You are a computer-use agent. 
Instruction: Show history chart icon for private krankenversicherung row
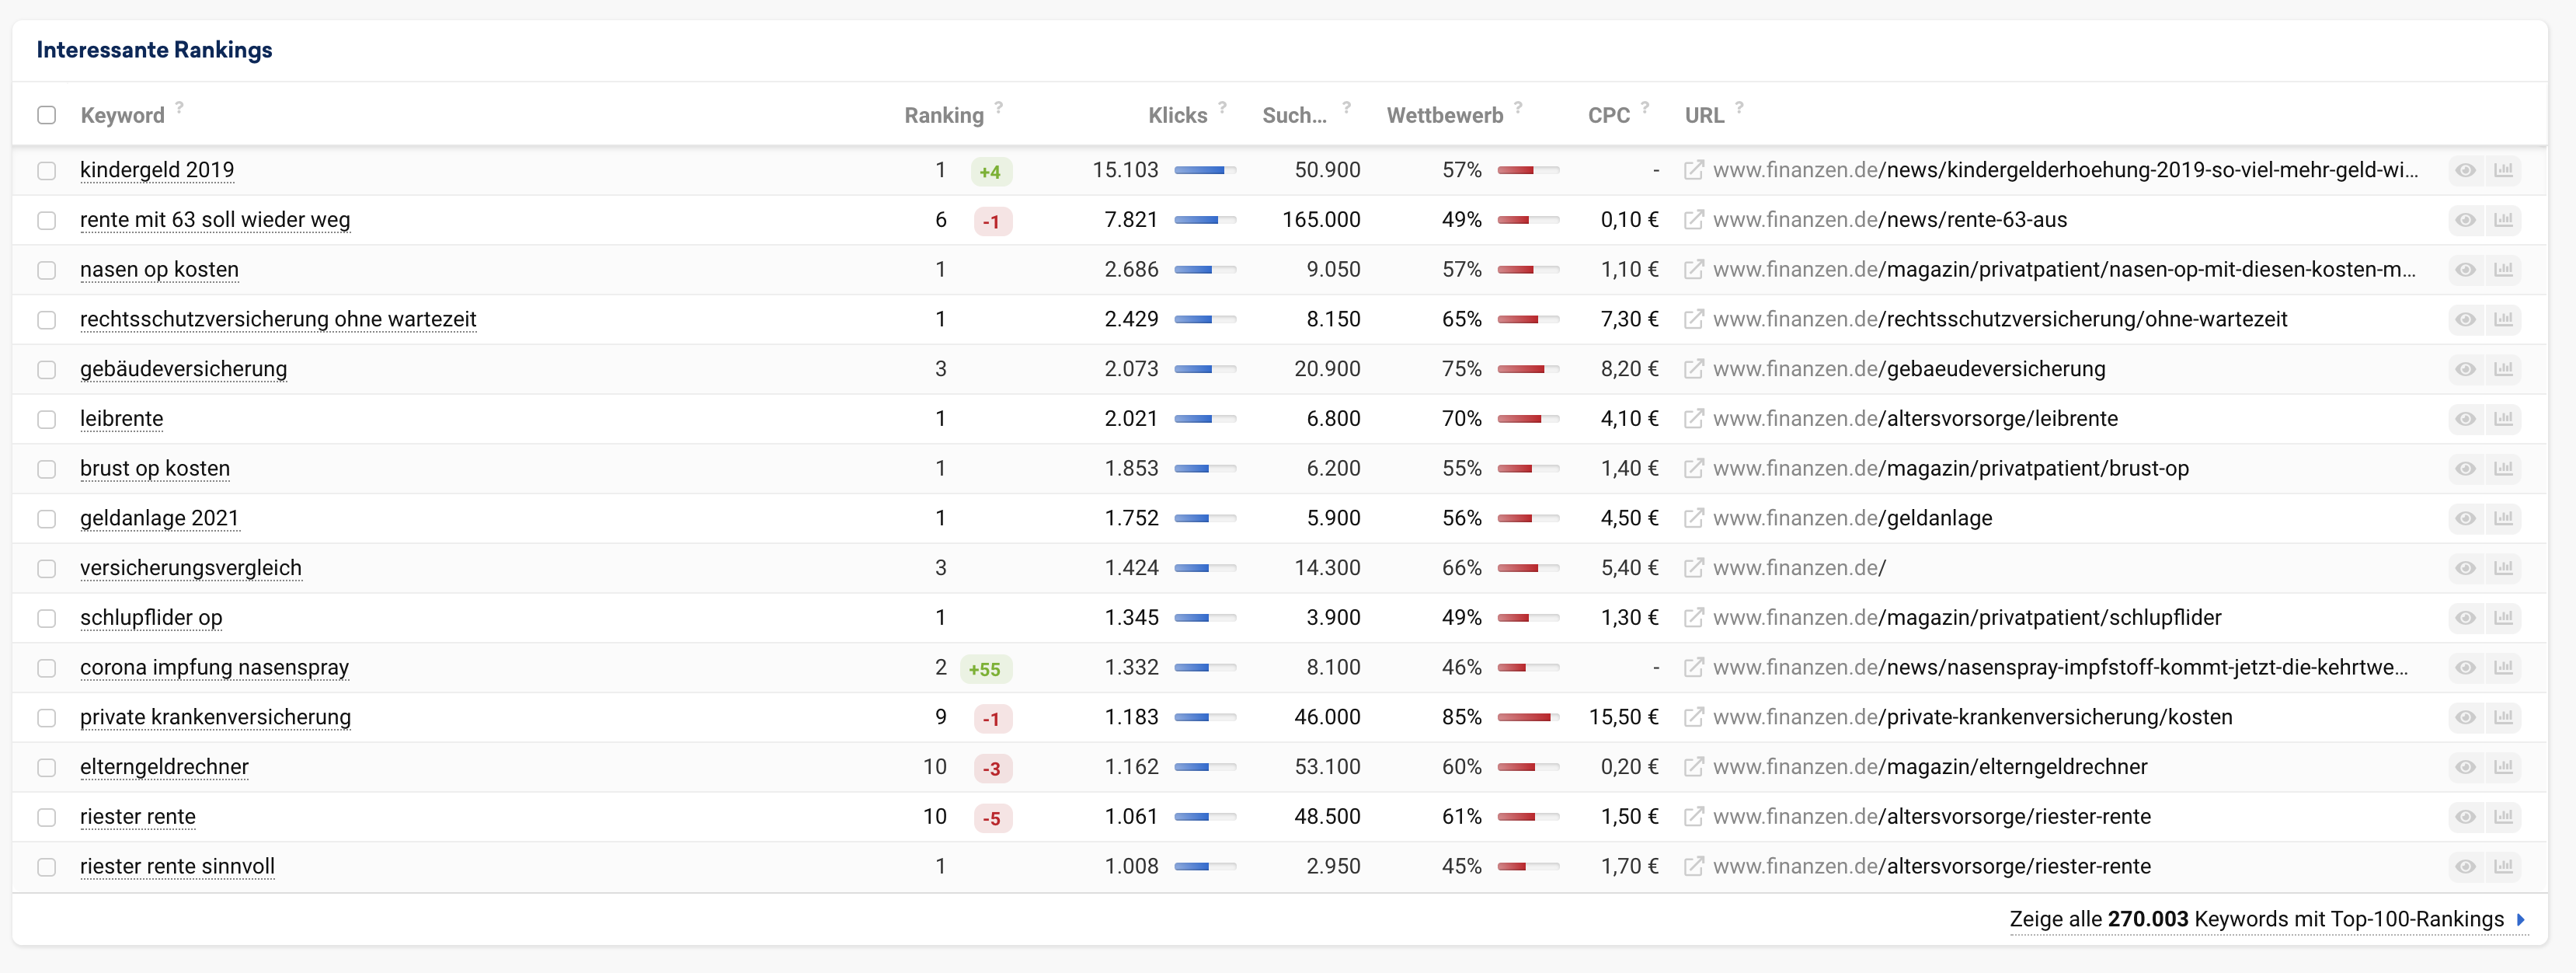[x=2503, y=717]
